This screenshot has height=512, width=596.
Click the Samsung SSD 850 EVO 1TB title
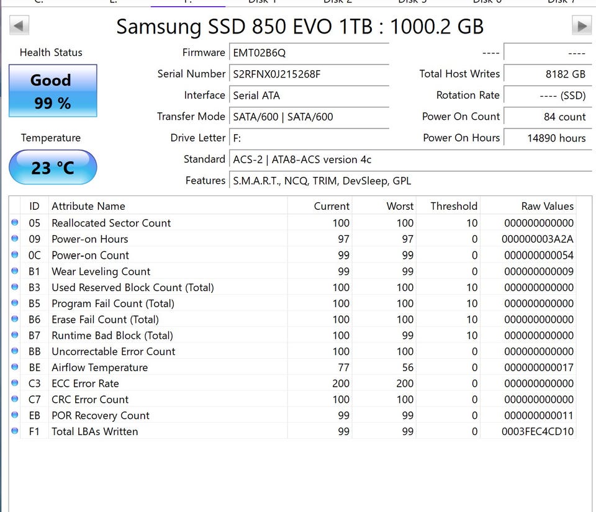pos(300,26)
